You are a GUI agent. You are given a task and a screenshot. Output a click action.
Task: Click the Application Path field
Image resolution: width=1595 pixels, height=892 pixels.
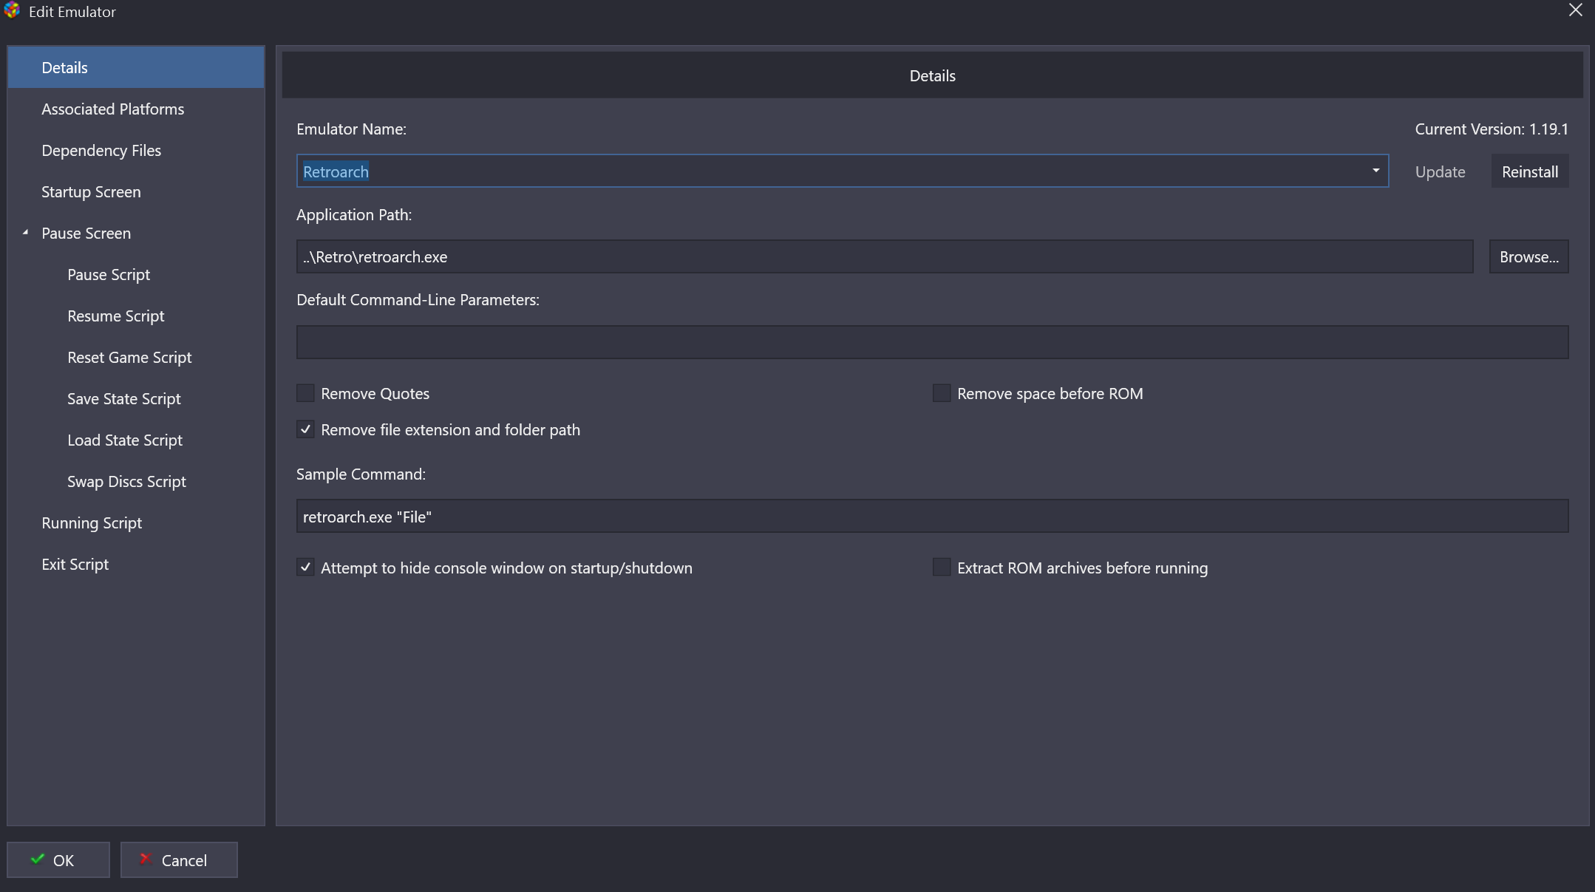point(885,256)
